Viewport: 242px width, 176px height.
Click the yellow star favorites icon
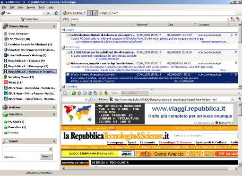(x=101, y=93)
